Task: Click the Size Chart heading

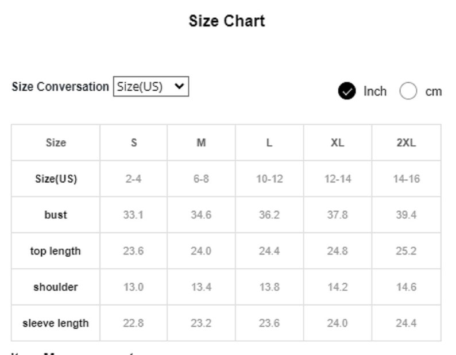Action: click(227, 21)
